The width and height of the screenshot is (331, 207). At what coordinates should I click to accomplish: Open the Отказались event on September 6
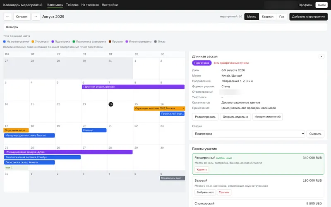tap(172, 178)
